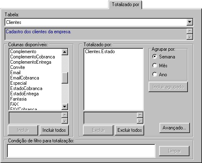Select Complemento in available columns
Viewport: 202px width, 163px height.
click(23, 51)
